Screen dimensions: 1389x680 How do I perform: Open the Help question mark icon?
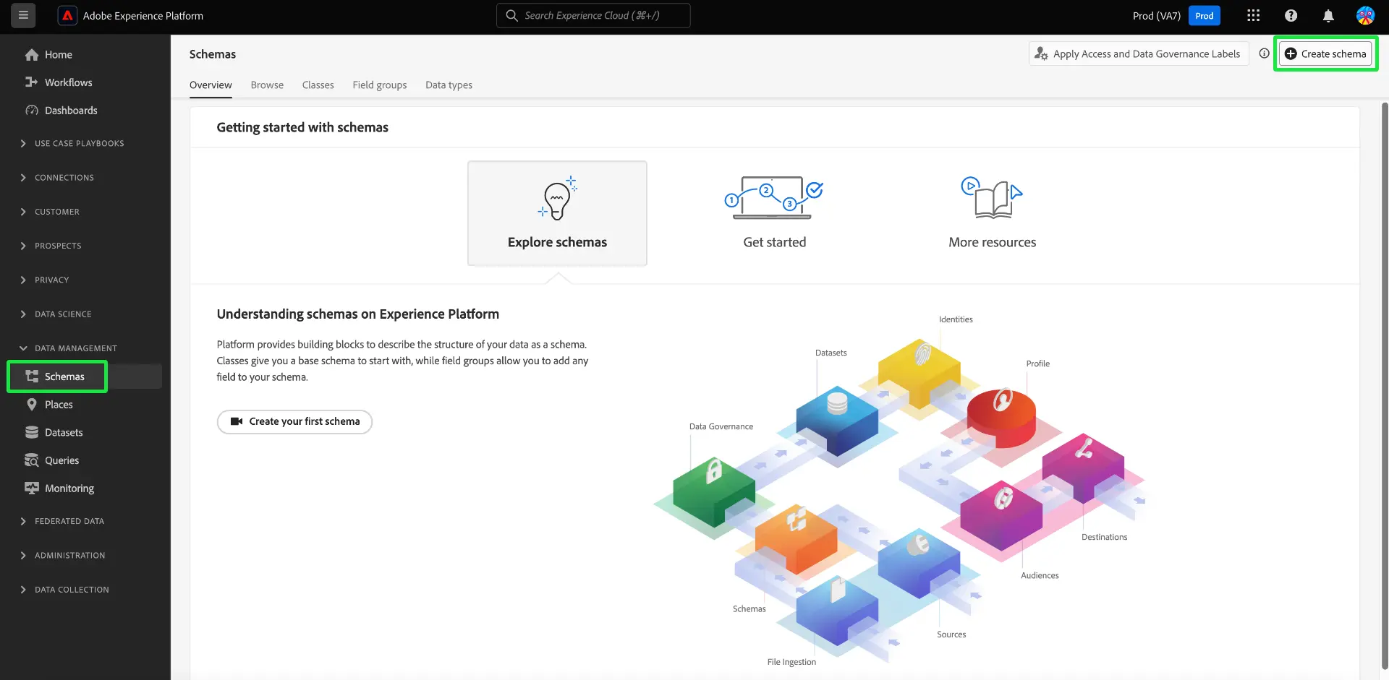click(1291, 15)
